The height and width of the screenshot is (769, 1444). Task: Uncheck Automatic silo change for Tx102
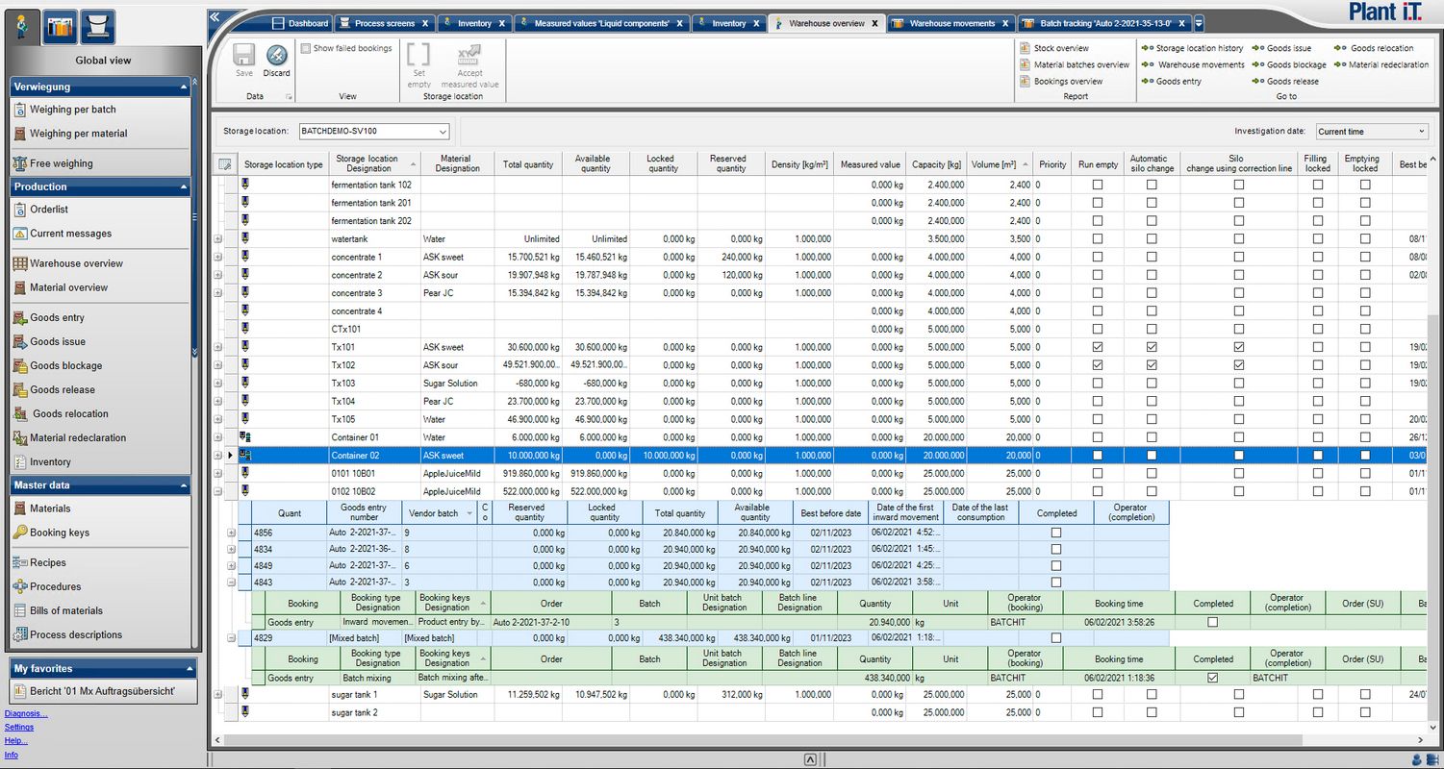1152,365
